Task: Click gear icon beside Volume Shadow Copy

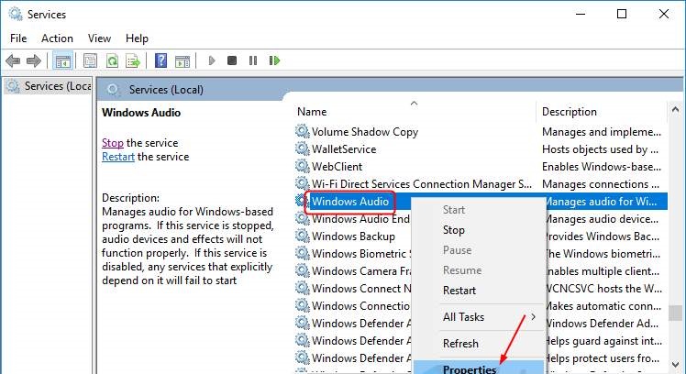Action: pos(302,131)
